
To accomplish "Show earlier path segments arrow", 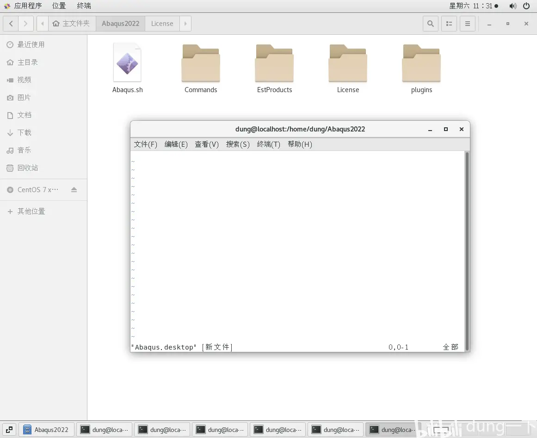I will pos(43,24).
